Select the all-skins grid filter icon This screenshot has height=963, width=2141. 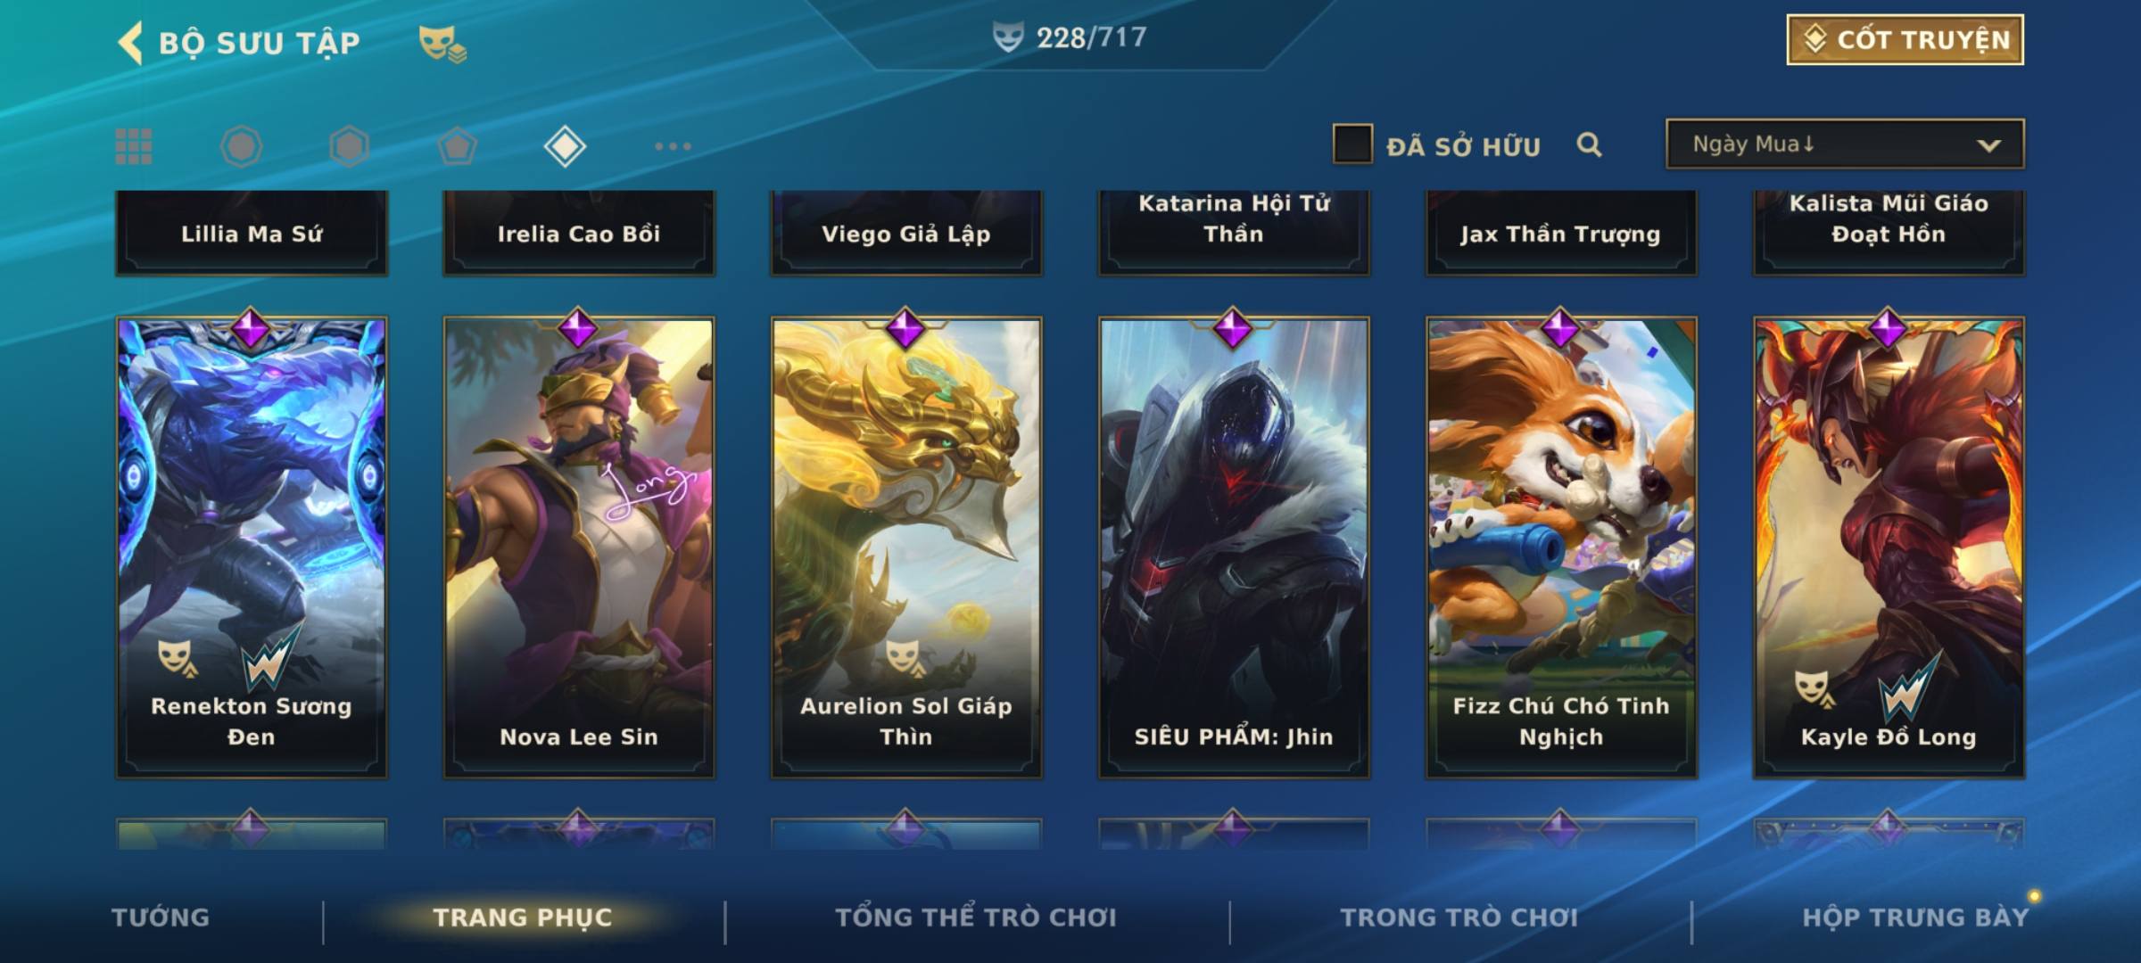pos(134,146)
